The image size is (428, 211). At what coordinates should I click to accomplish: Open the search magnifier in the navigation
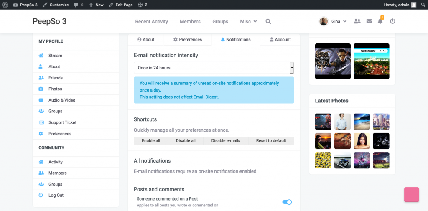click(x=268, y=22)
